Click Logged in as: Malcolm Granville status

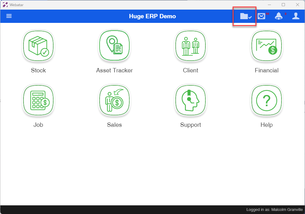(274, 210)
